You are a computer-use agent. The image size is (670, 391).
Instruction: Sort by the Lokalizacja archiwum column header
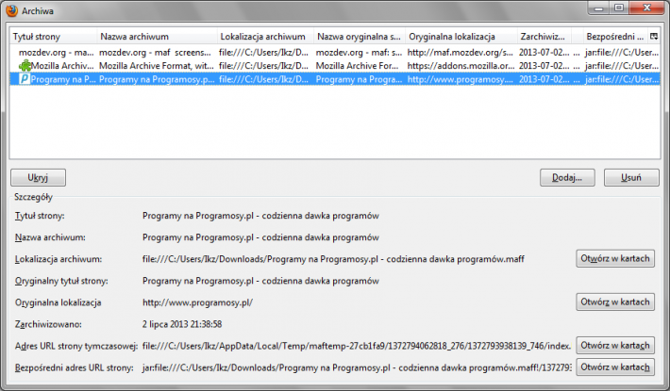click(x=266, y=37)
